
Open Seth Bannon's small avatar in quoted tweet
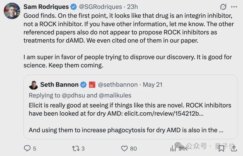(x=33, y=85)
